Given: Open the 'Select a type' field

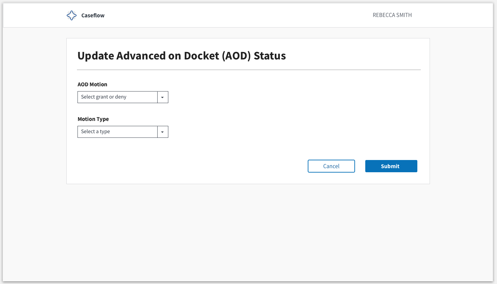Looking at the screenshot, I should [x=123, y=132].
